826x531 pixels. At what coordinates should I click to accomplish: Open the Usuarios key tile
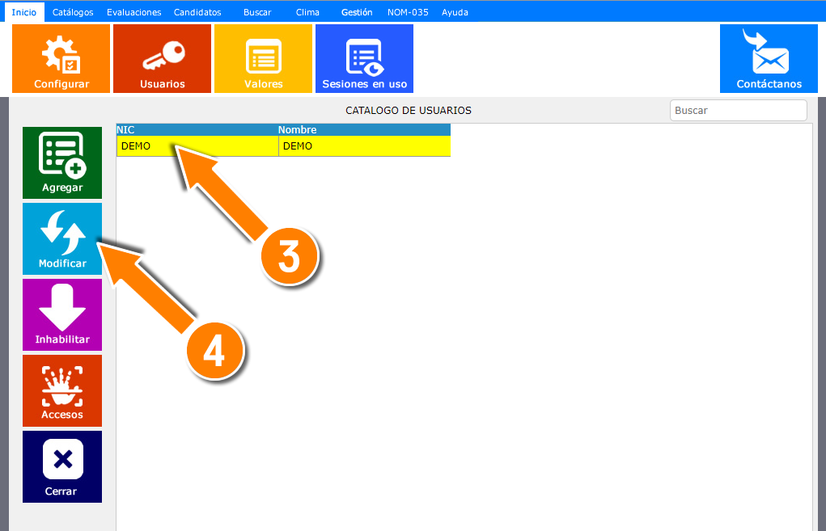point(162,59)
